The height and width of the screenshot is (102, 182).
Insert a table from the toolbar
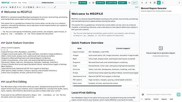[31, 7]
